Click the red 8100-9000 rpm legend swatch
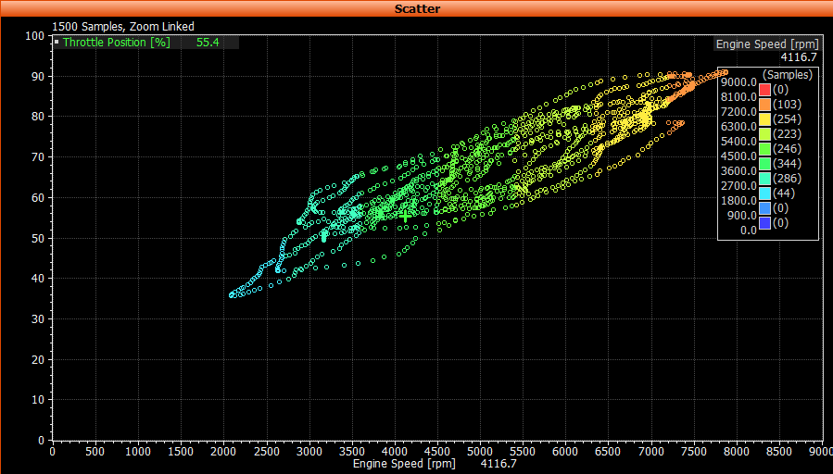The height and width of the screenshot is (474, 833). point(765,90)
